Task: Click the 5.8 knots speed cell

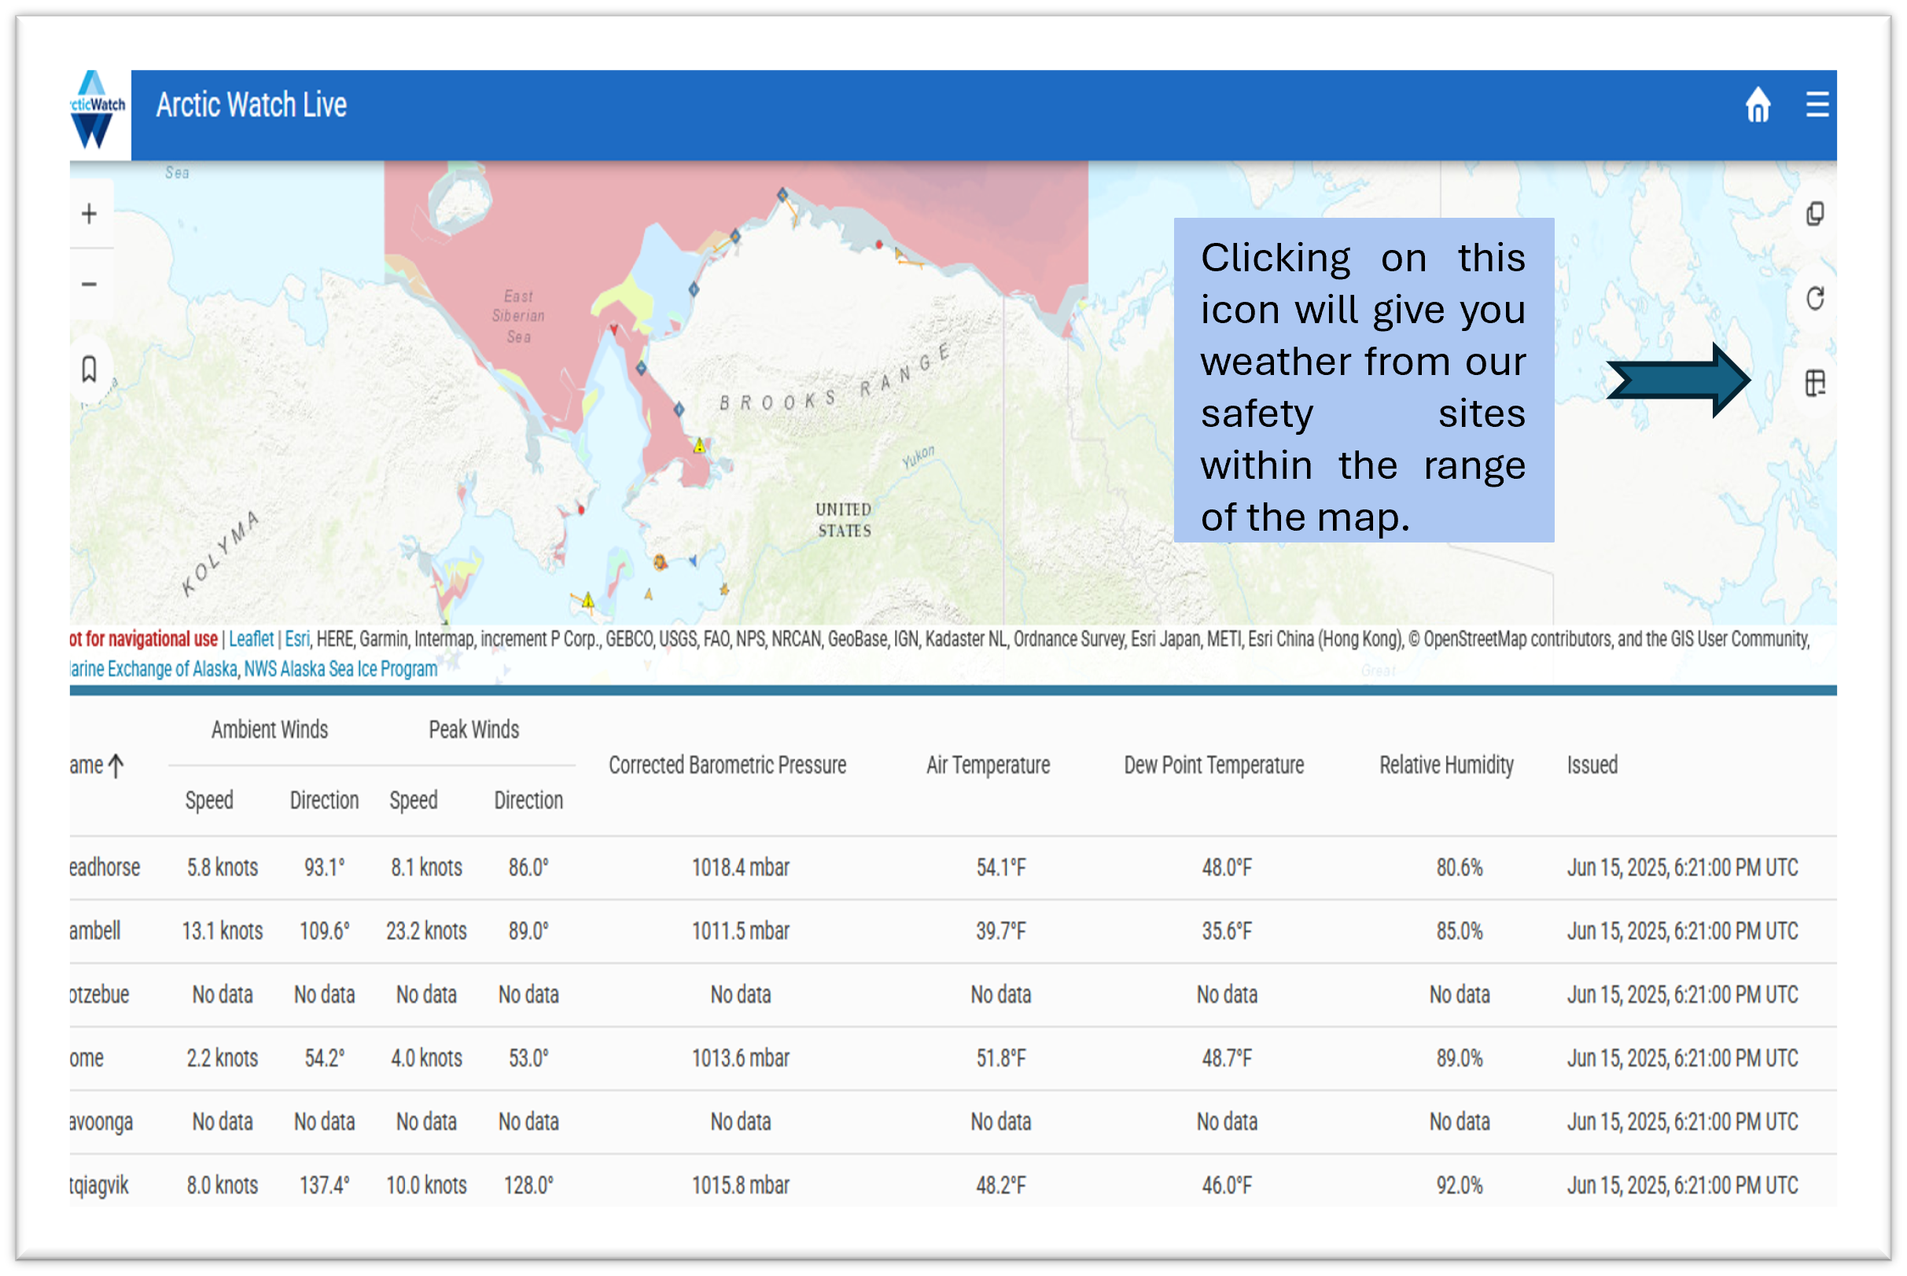Action: pyautogui.click(x=223, y=867)
